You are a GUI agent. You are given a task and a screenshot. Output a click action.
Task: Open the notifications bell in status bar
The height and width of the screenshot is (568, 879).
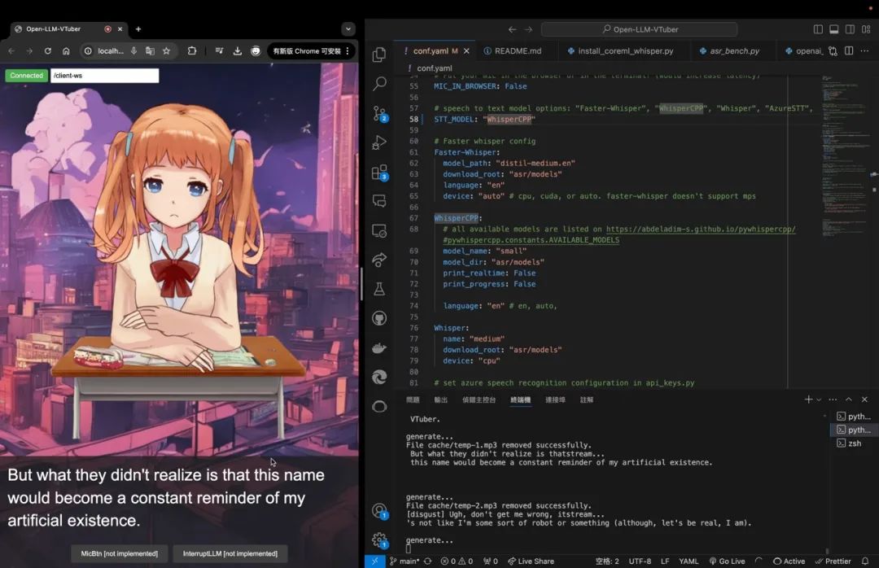[865, 561]
